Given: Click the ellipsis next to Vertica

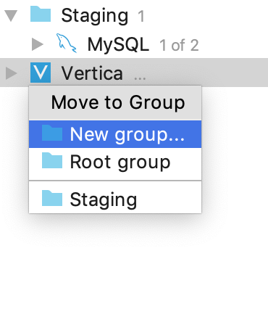Looking at the screenshot, I should click(140, 78).
